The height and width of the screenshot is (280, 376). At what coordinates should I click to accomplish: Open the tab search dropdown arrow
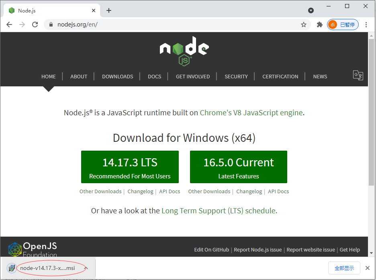coord(311,10)
